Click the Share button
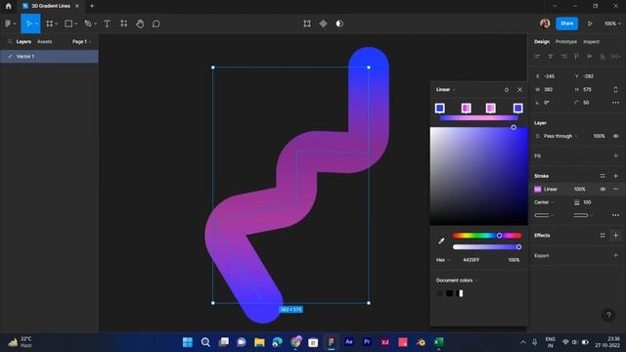This screenshot has width=626, height=352. 566,23
